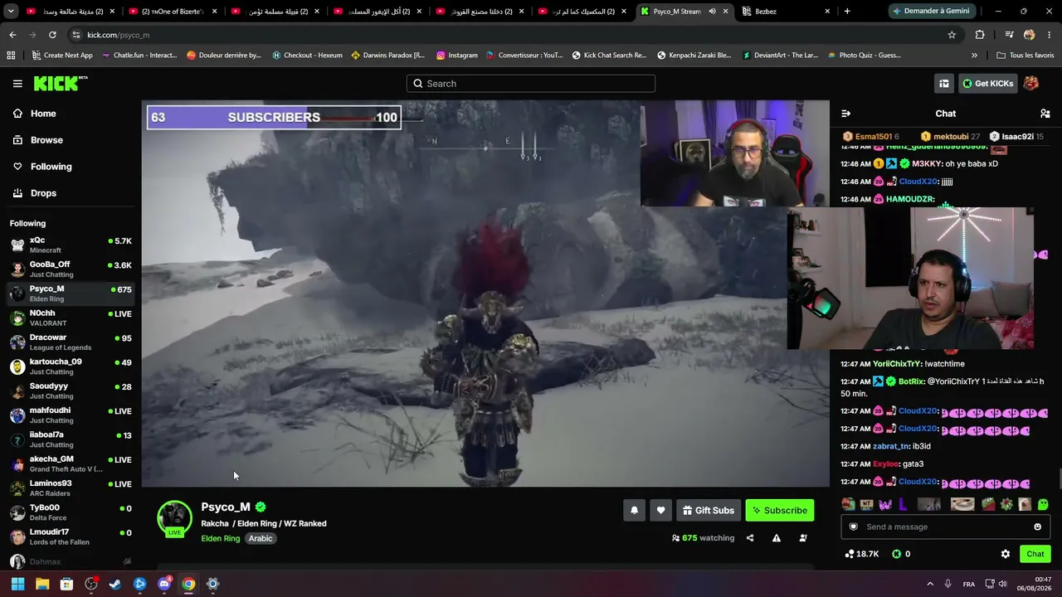This screenshot has width=1062, height=597.
Task: Collapse the chat panel with arrow icon
Action: tap(845, 114)
